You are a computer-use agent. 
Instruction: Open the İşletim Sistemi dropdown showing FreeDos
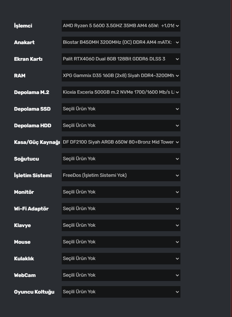pyautogui.click(x=121, y=175)
